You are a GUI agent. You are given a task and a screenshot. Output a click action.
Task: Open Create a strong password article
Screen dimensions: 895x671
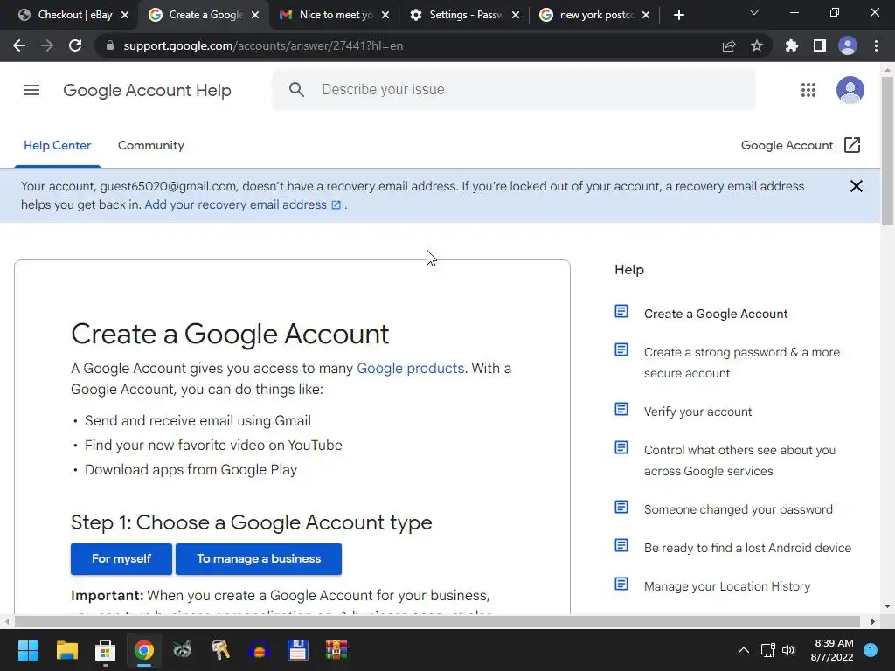[x=741, y=363]
